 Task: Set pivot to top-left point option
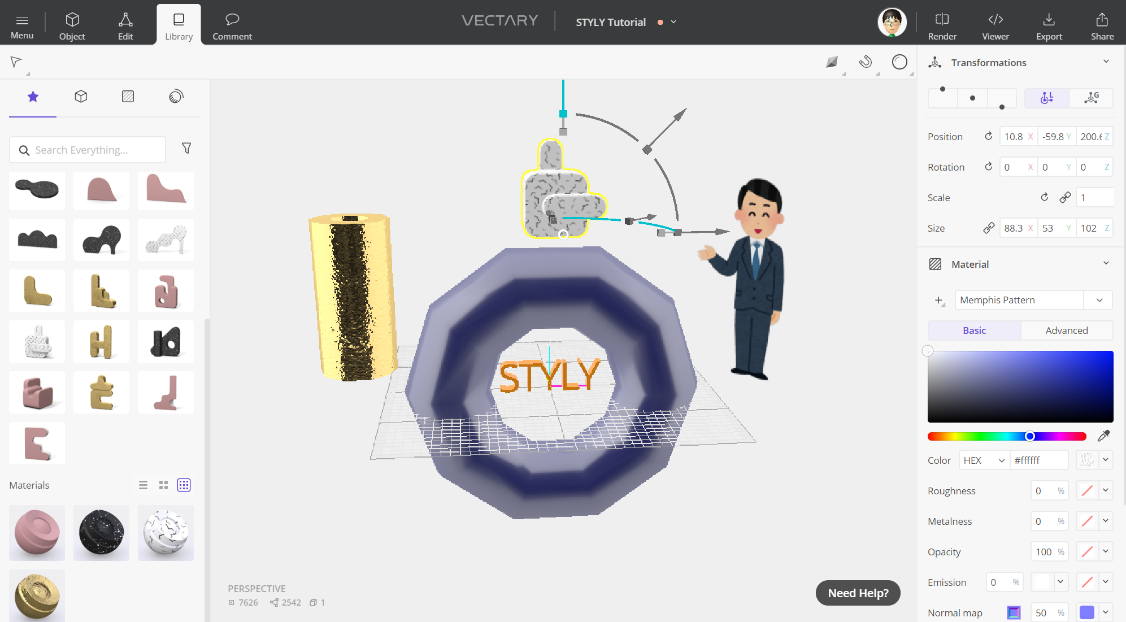click(942, 98)
